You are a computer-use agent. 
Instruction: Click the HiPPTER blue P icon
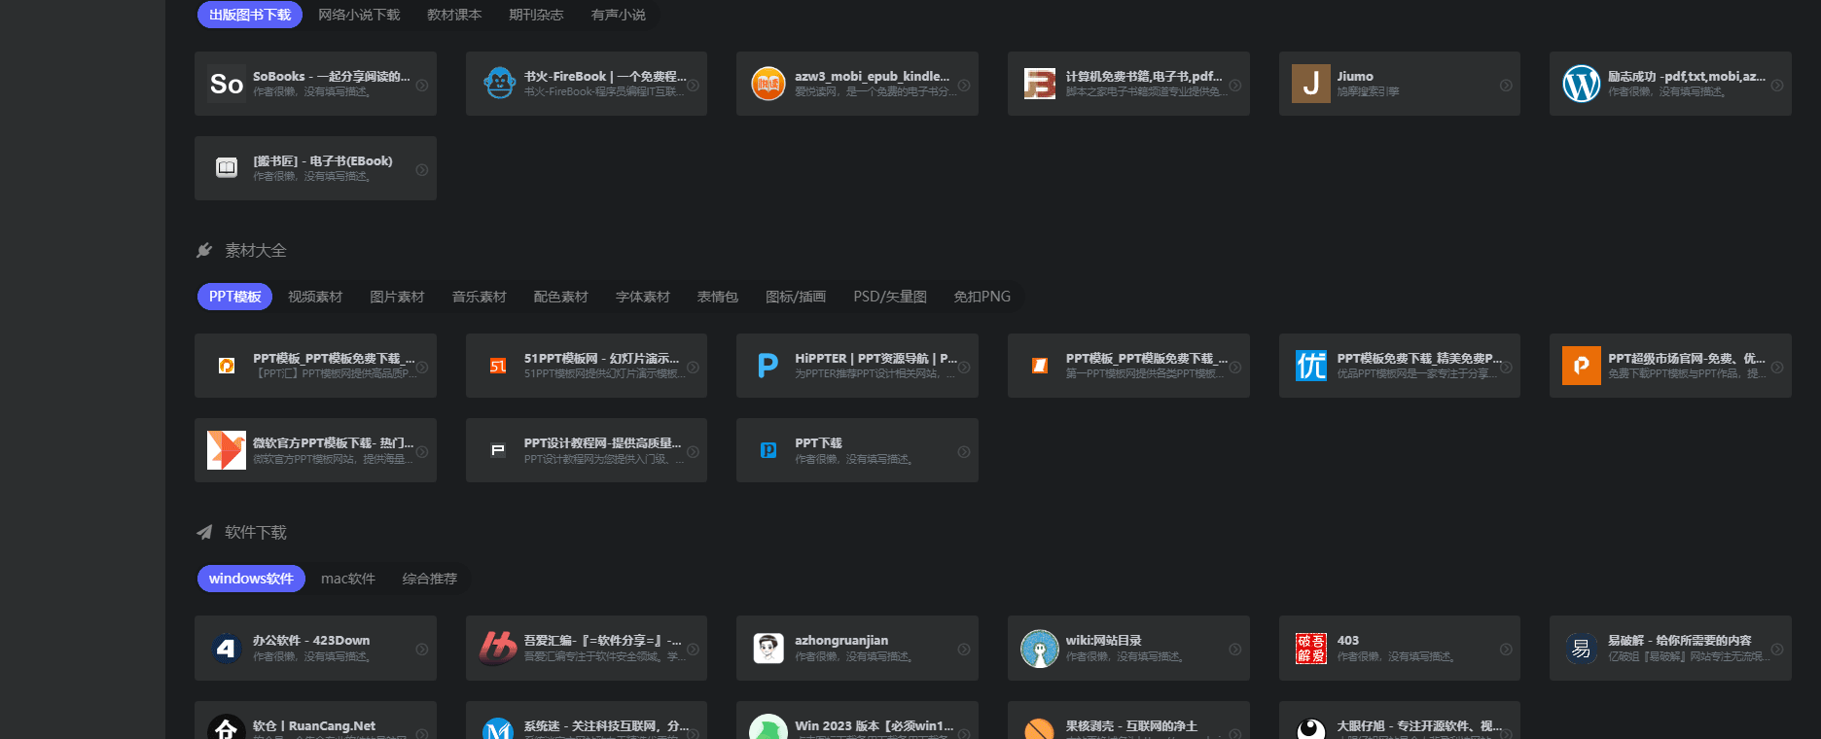(x=768, y=366)
